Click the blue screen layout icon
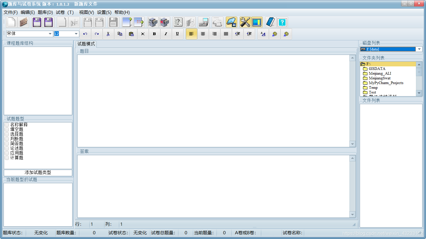This screenshot has width=426, height=239. tap(257, 22)
